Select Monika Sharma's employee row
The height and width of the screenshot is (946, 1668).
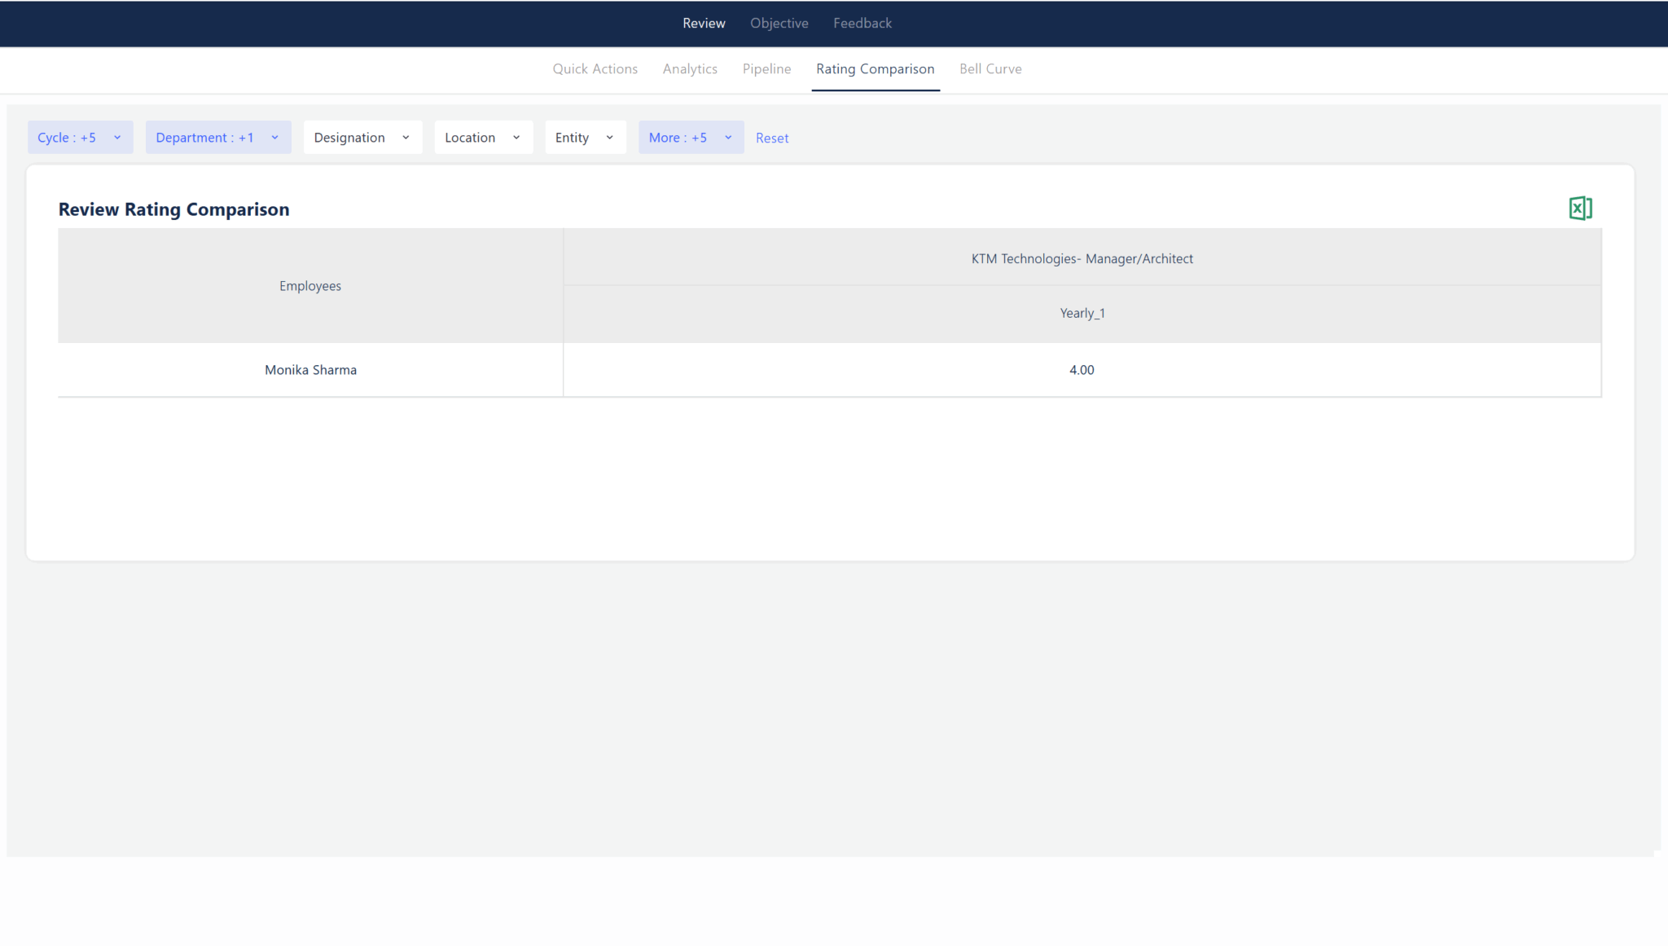(310, 369)
